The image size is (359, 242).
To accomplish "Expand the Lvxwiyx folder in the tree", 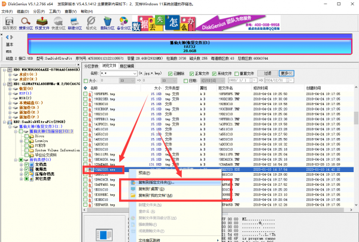I will coord(23,141).
